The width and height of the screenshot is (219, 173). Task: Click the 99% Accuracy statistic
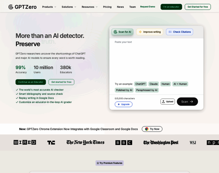[x=21, y=69]
